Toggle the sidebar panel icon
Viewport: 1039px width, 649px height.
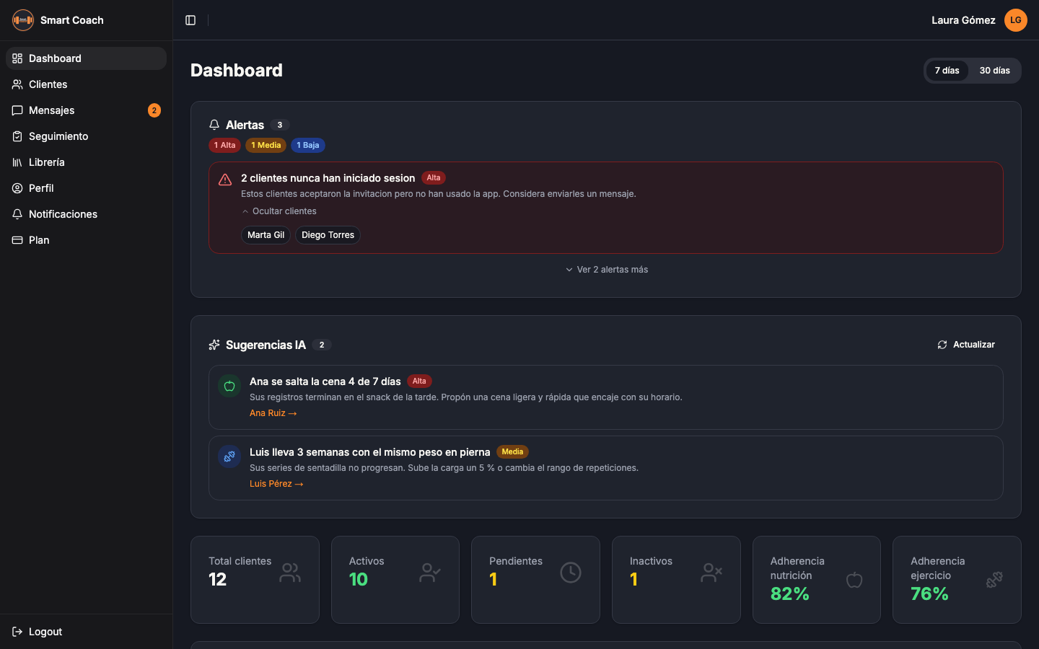190,20
